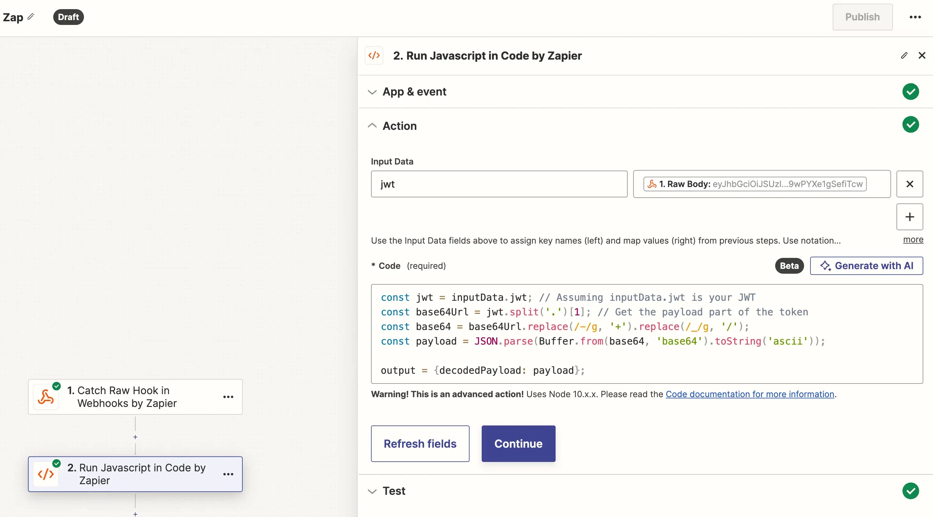Open options menu for Run Javascript step

(228, 474)
